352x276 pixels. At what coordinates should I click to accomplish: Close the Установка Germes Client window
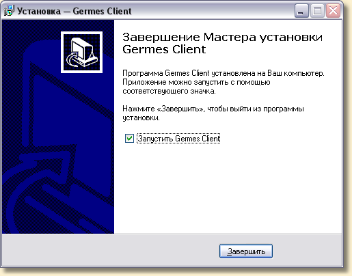tap(334, 11)
